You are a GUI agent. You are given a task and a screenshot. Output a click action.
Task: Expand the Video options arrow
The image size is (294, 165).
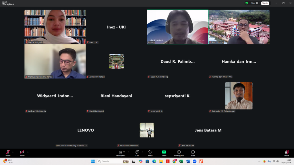28,152
